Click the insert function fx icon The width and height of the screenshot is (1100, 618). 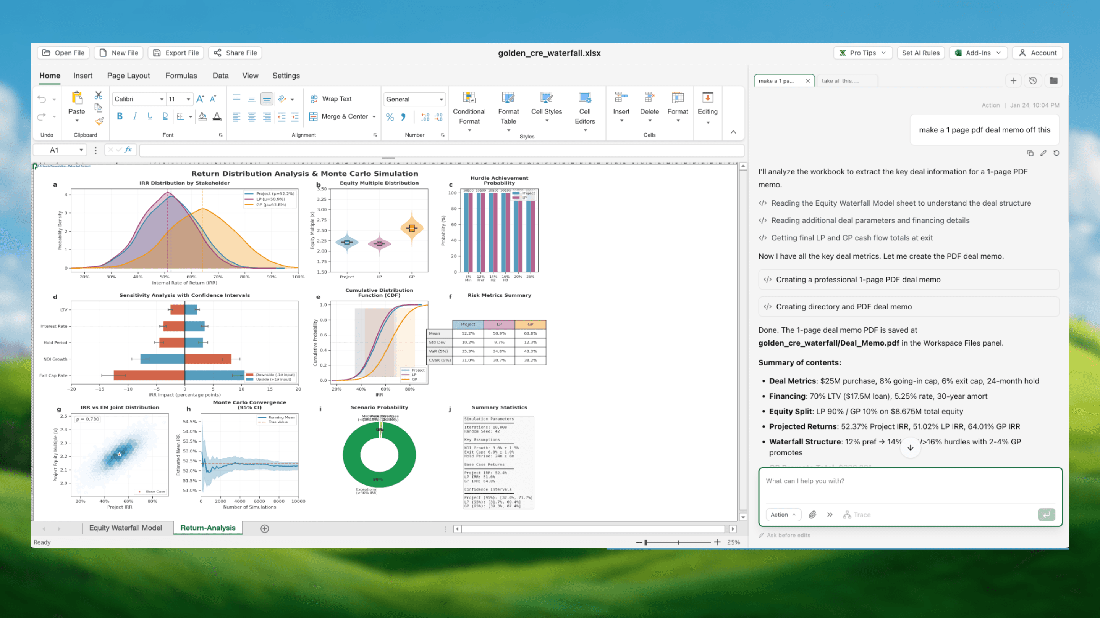[x=128, y=150]
